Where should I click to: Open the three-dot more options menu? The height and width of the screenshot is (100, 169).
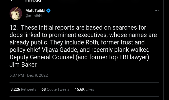click(x=157, y=11)
